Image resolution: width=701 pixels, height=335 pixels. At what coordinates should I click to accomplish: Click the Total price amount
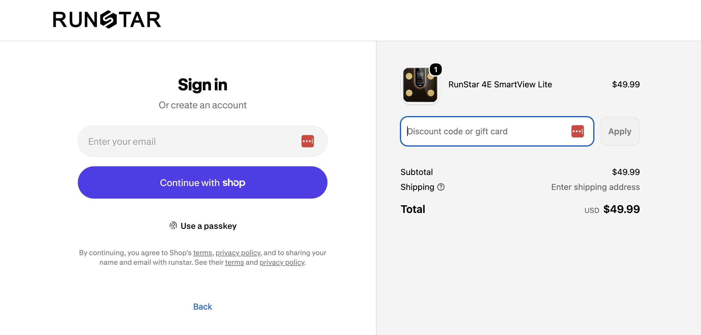pyautogui.click(x=621, y=209)
